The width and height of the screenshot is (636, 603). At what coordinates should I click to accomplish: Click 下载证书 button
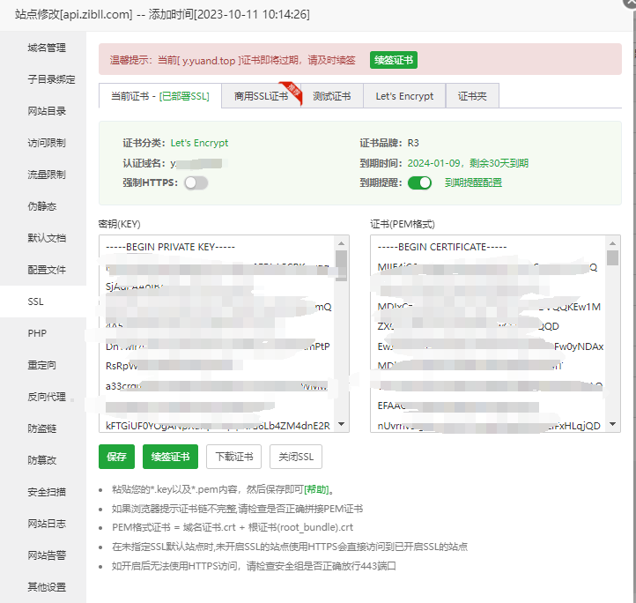pyautogui.click(x=234, y=457)
